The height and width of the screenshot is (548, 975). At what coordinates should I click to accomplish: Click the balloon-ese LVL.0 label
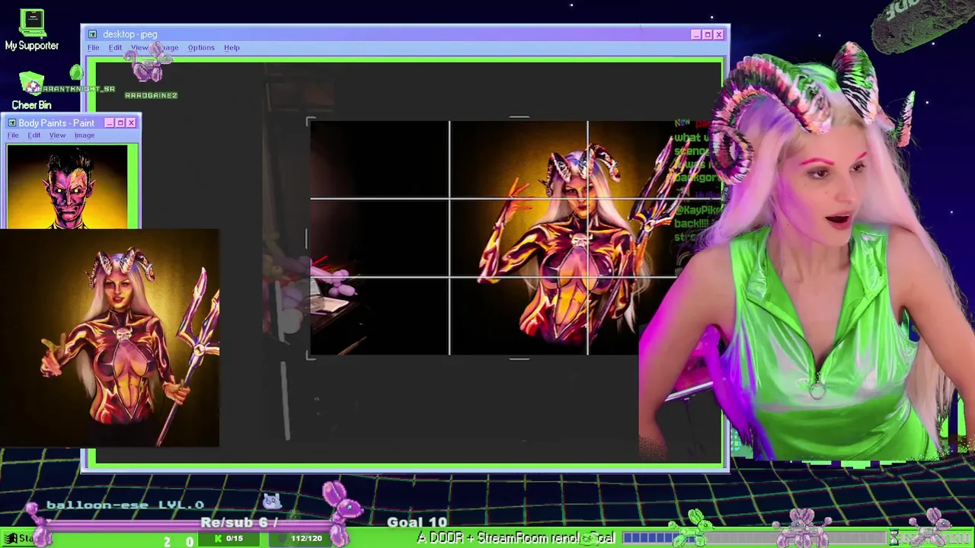tap(125, 505)
